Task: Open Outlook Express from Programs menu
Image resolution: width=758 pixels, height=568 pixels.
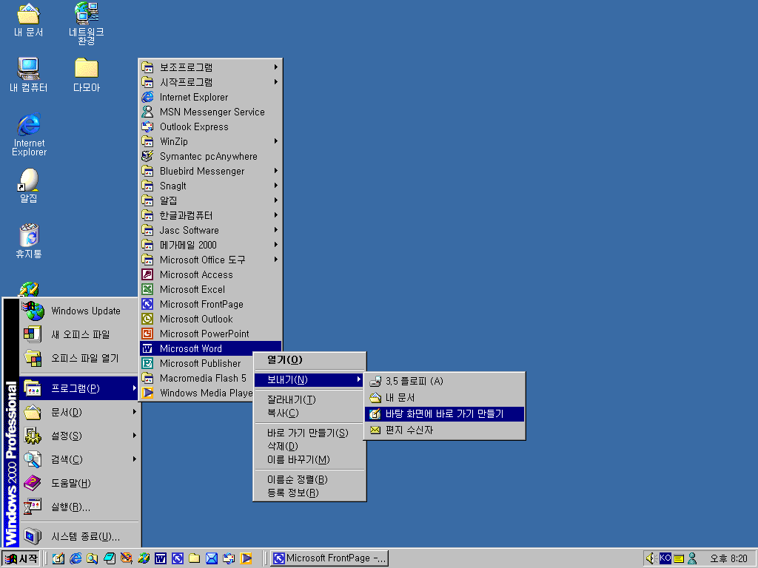Action: 210,126
